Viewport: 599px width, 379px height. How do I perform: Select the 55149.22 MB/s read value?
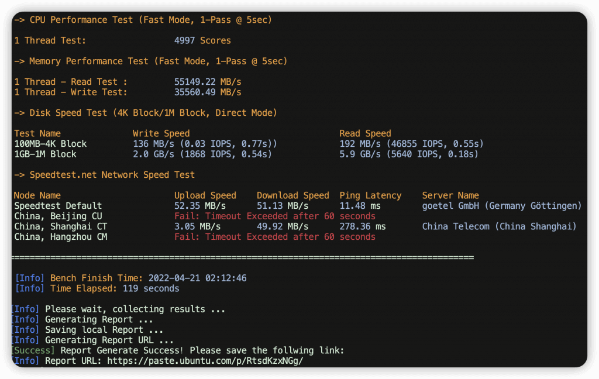(x=208, y=82)
